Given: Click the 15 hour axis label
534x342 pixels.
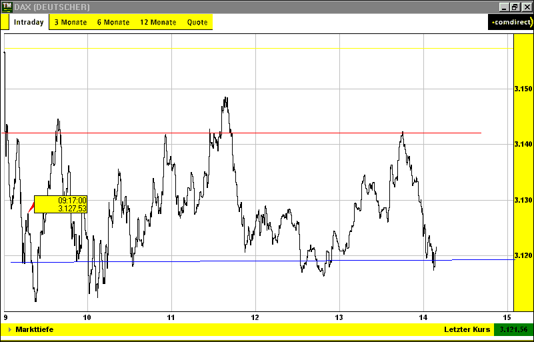Looking at the screenshot, I should [507, 317].
